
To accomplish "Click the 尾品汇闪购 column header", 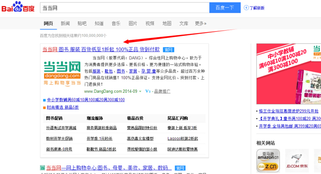I will [177, 118].
